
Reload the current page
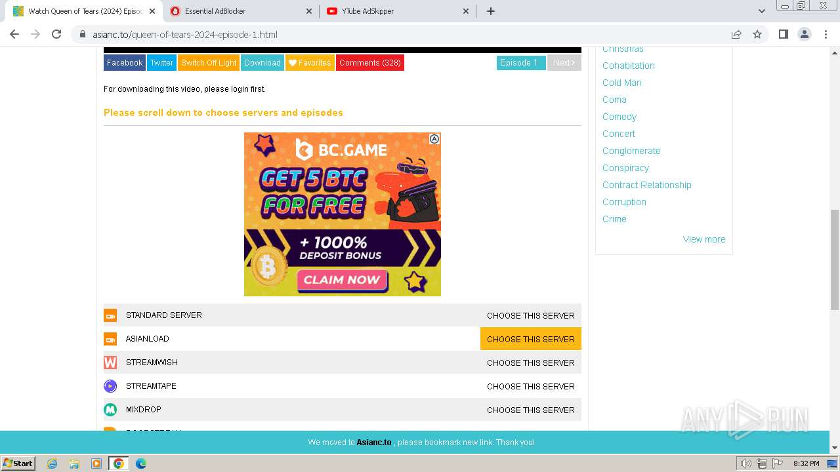point(56,34)
